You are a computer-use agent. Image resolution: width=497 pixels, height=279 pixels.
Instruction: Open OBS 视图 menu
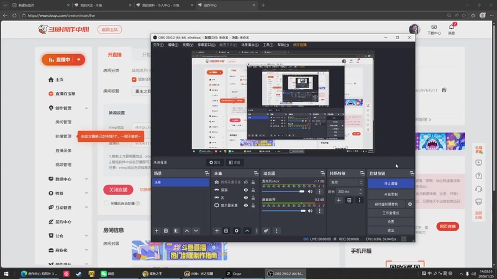click(188, 45)
